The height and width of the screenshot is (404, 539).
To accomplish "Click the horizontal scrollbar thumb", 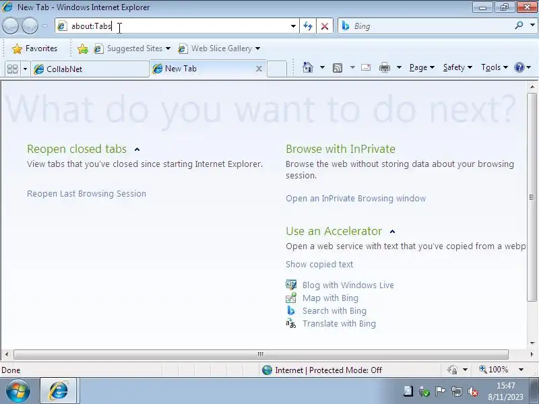I will 261,354.
